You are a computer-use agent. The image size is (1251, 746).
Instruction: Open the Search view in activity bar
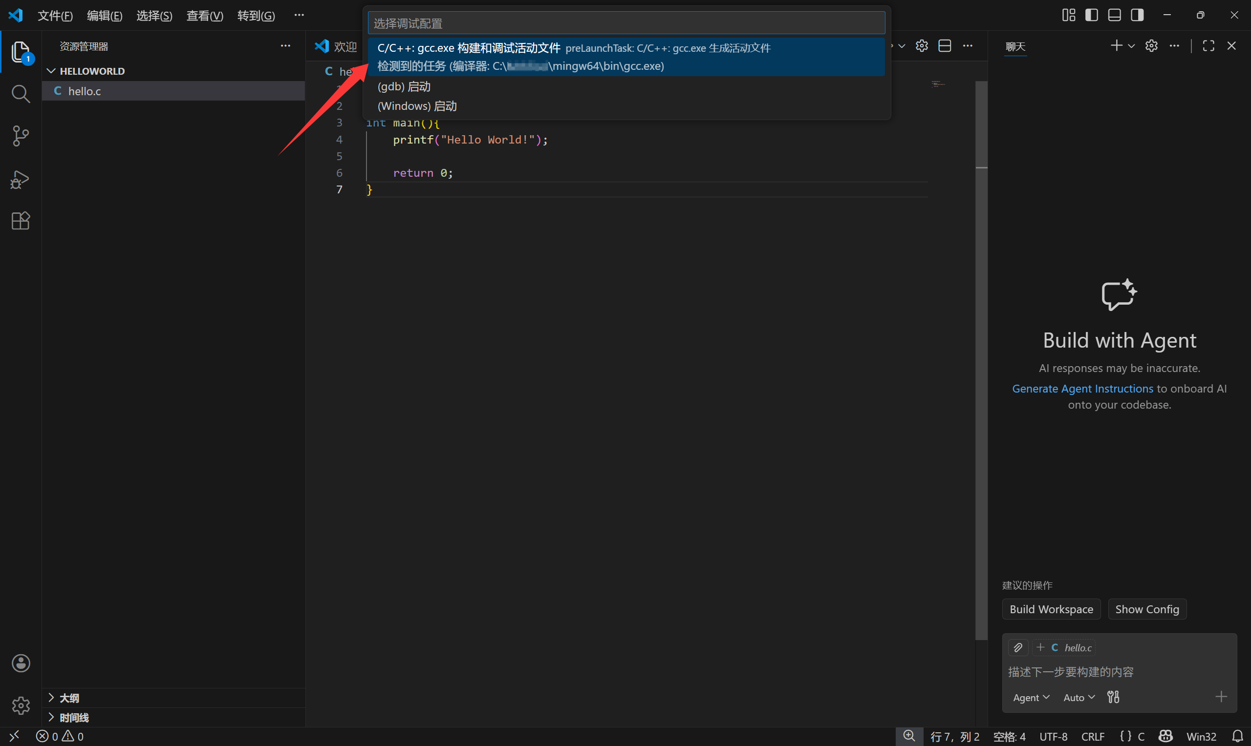point(21,94)
